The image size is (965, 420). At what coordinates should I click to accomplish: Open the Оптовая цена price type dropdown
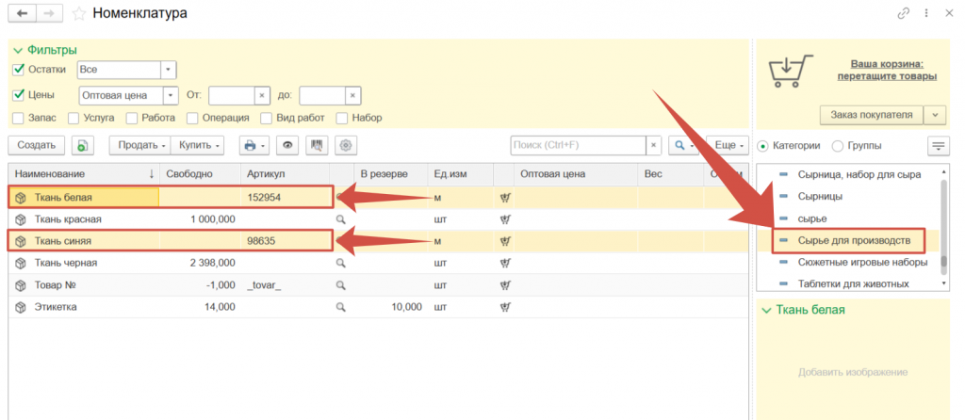pyautogui.click(x=169, y=95)
